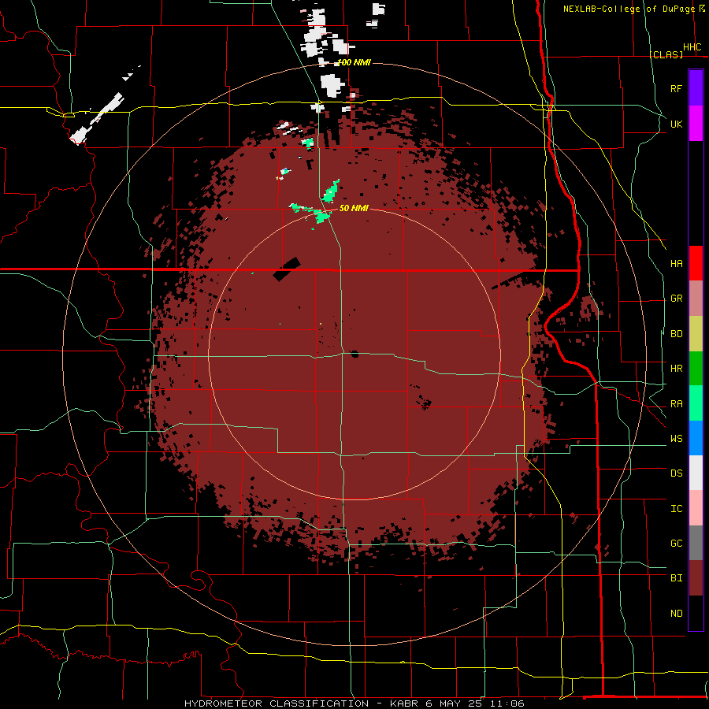The image size is (709, 709).
Task: Click the UK magenta legend swatch
Action: coord(696,124)
